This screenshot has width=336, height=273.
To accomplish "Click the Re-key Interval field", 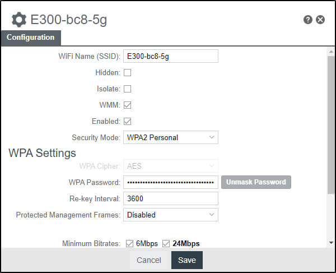I will (170, 198).
